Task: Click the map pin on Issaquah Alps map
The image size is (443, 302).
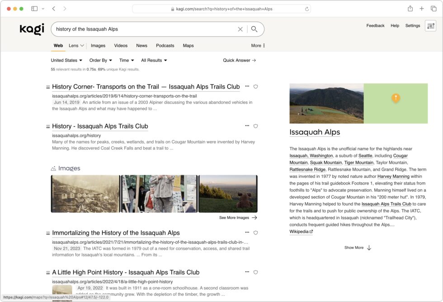Action: pyautogui.click(x=396, y=98)
